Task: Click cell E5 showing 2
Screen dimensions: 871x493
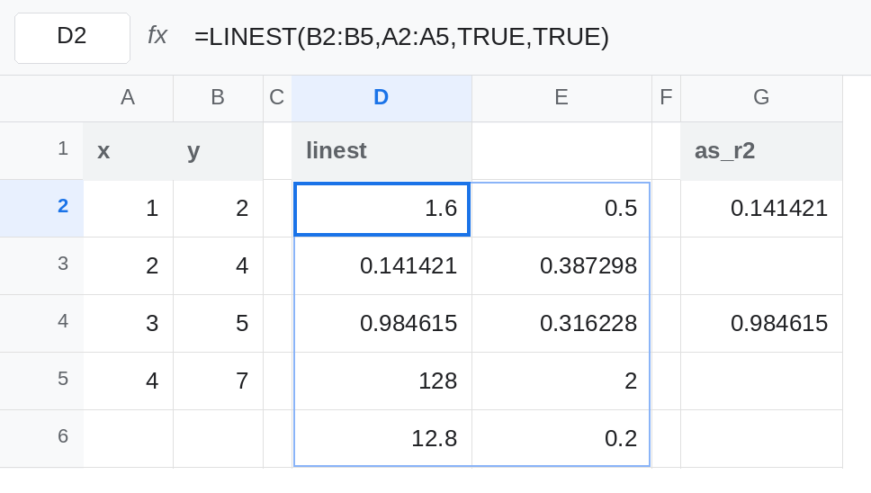Action: [561, 381]
